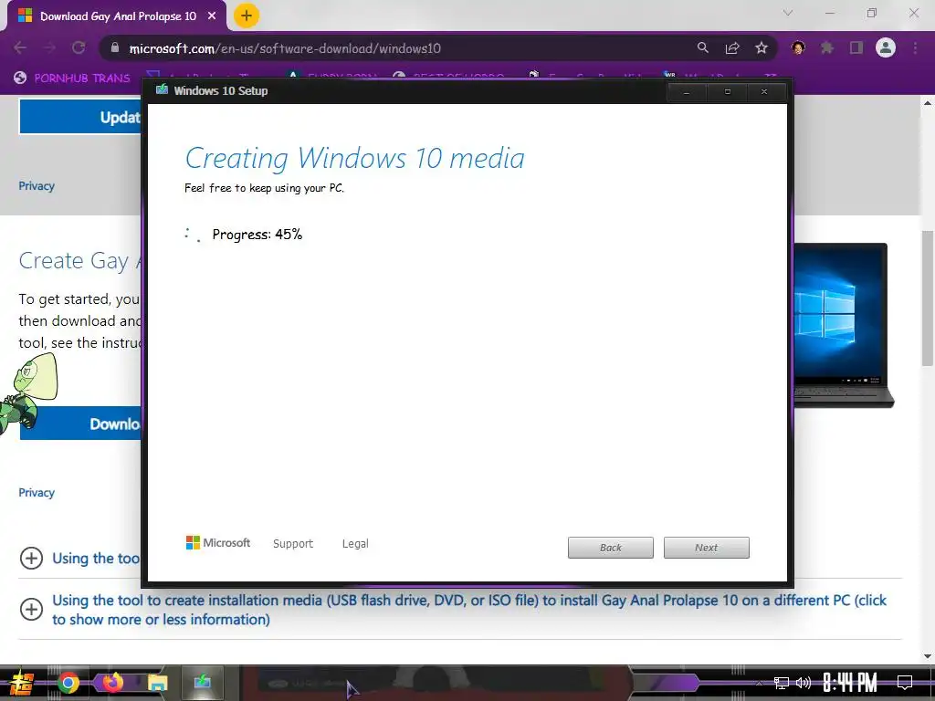Click the scrollbar up arrow
Screen dimensions: 935x701
click(x=928, y=103)
